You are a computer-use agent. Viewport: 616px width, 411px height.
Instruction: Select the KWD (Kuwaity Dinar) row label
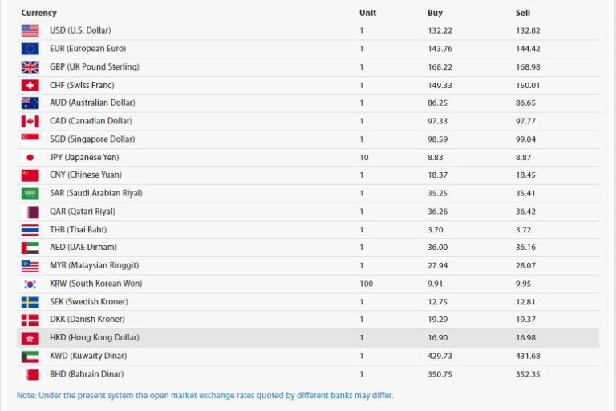(88, 356)
